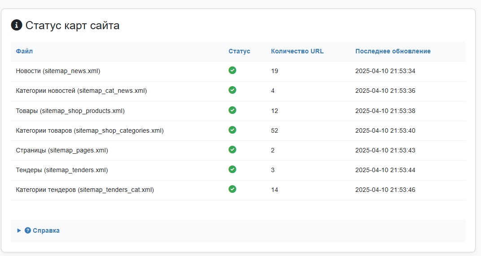
Task: Click the Статус карт сайта heading
Action: pyautogui.click(x=72, y=25)
